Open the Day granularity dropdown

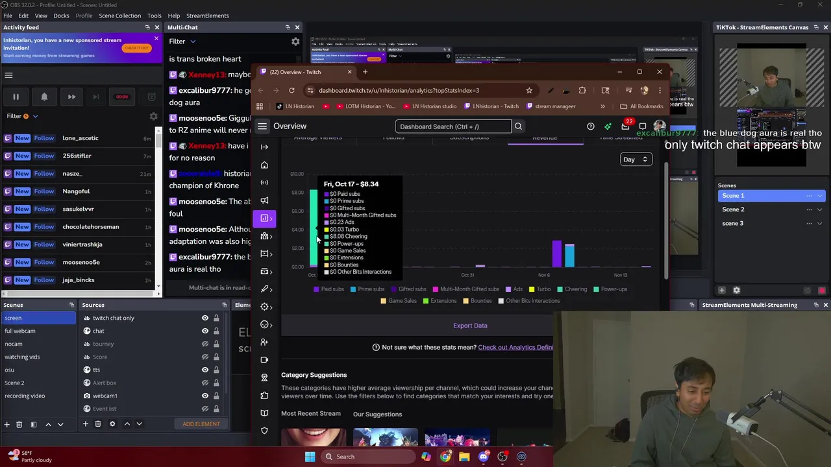click(636, 160)
